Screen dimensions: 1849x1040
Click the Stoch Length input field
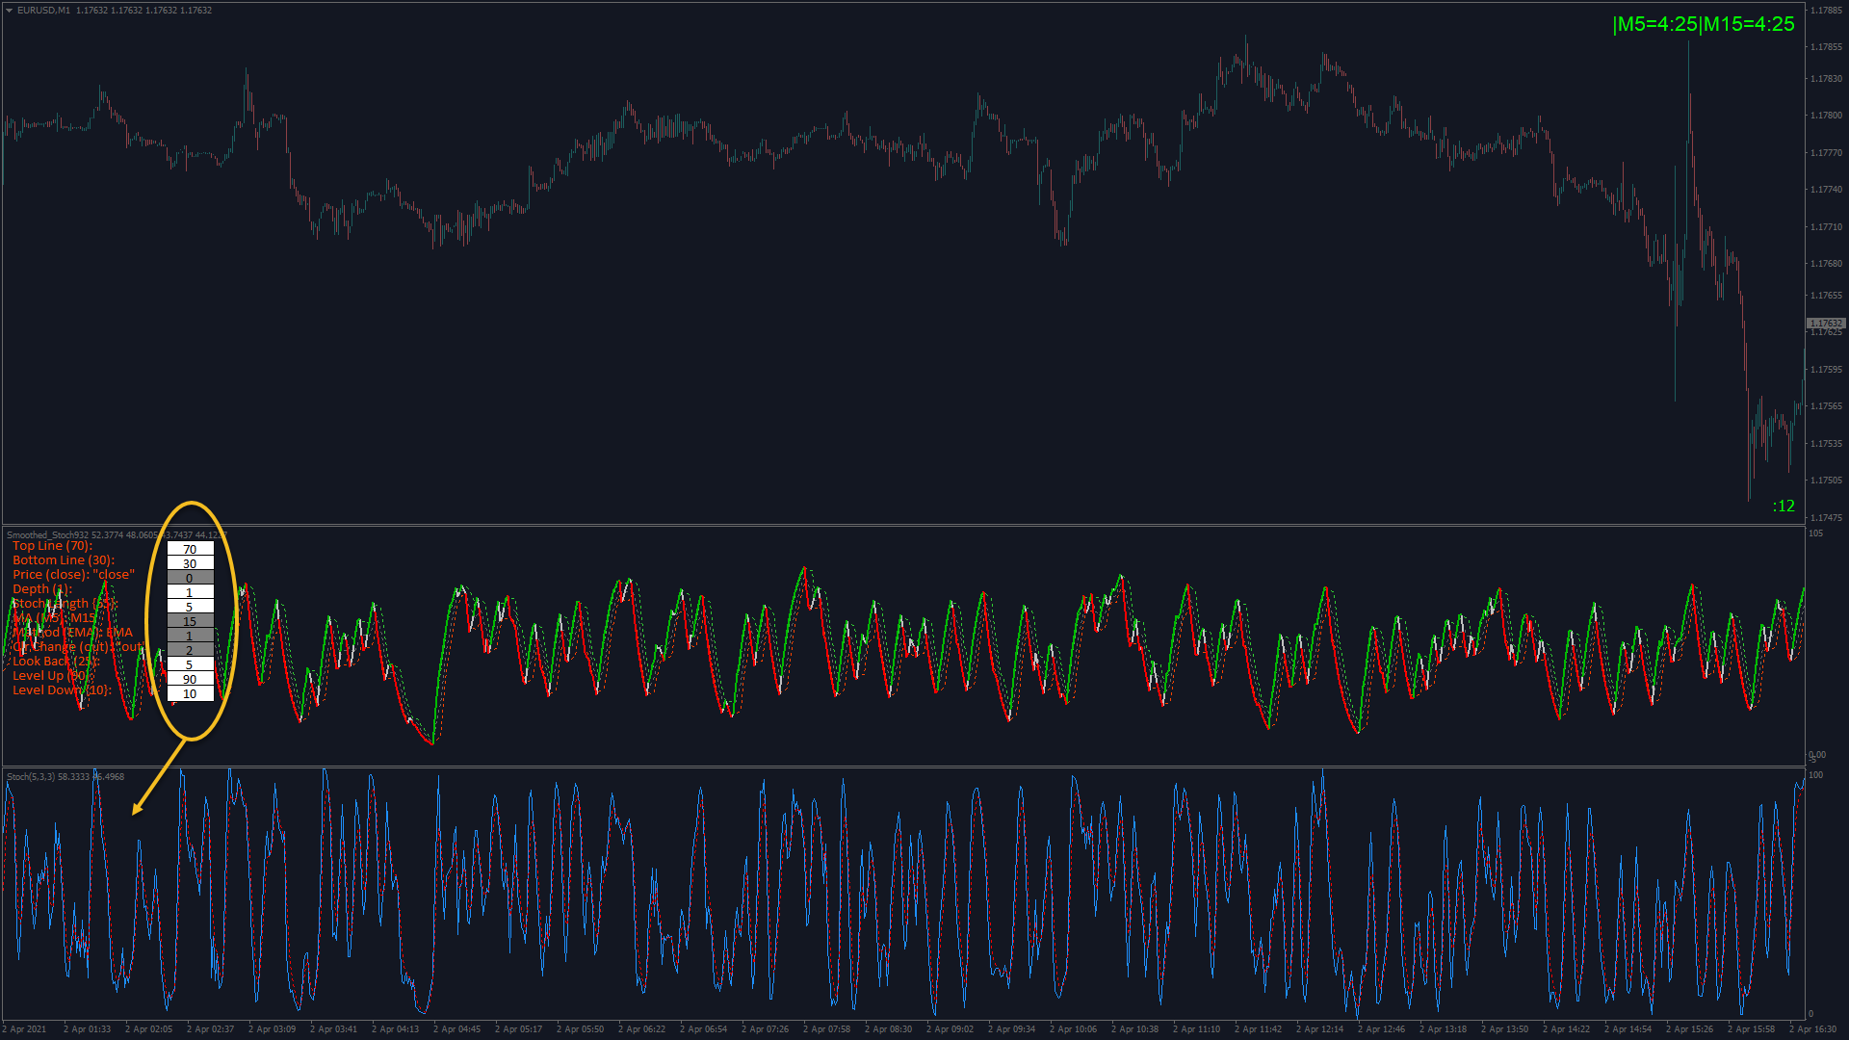(190, 607)
